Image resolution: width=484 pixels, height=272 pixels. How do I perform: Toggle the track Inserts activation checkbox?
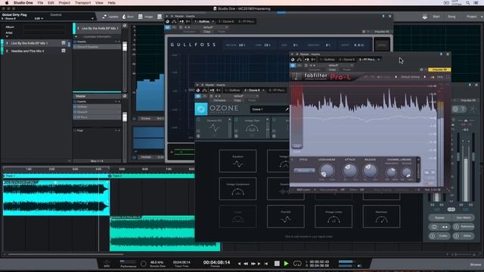coord(76,42)
